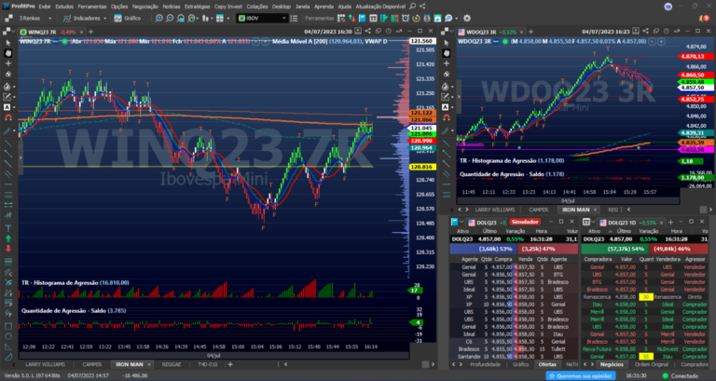Open the asset list icon next to IBOV

tap(294, 19)
